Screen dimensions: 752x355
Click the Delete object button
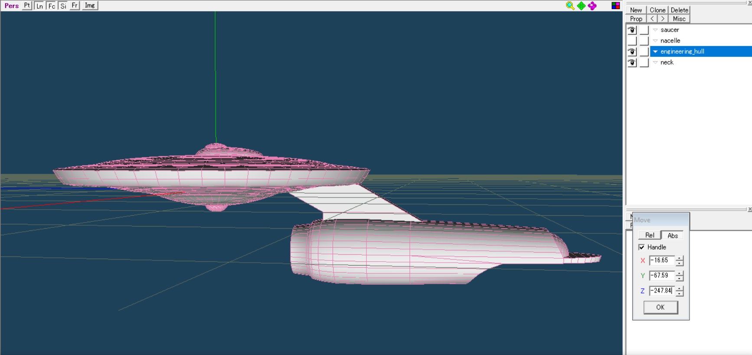click(679, 10)
